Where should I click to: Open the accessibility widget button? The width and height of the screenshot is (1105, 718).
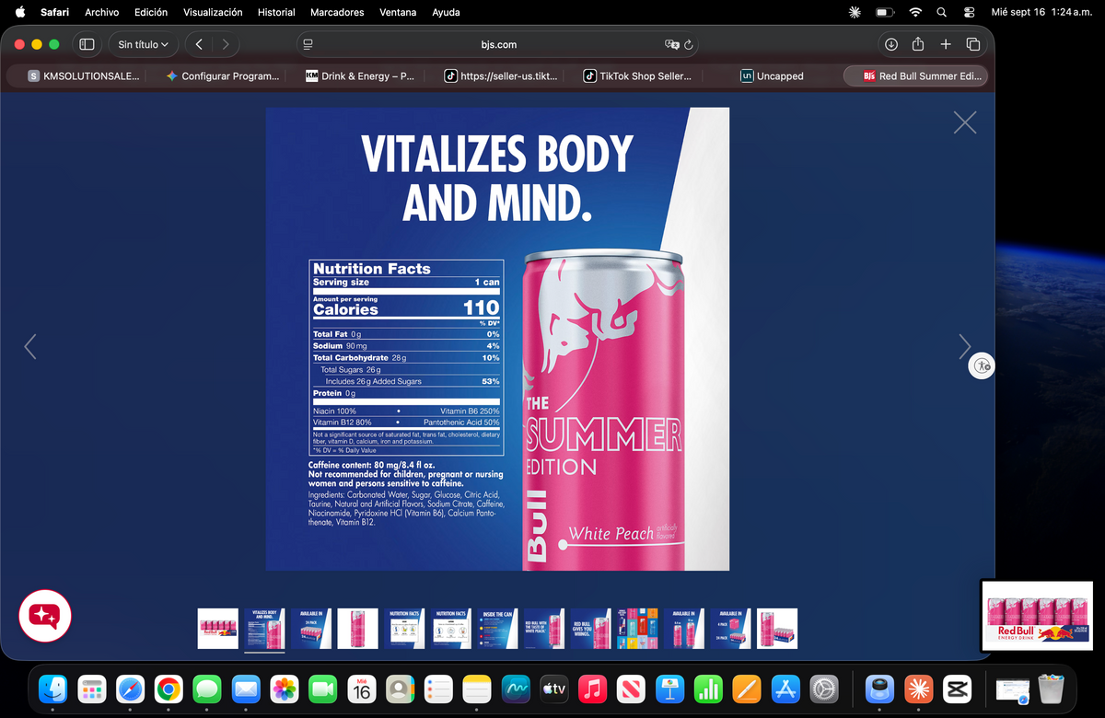982,366
